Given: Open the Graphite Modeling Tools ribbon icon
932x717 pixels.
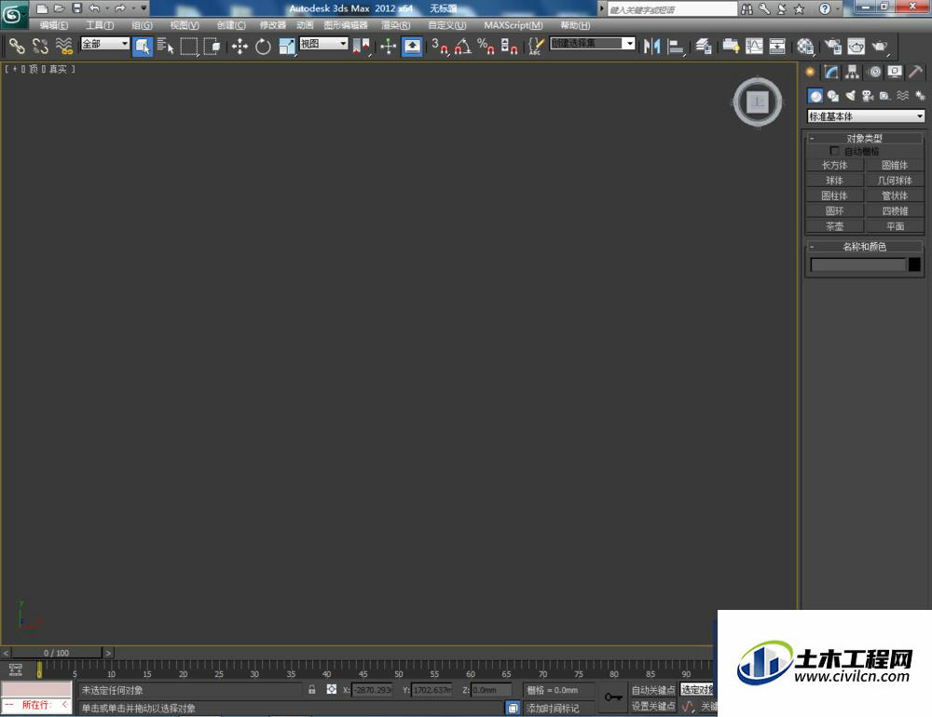Looking at the screenshot, I should click(731, 47).
